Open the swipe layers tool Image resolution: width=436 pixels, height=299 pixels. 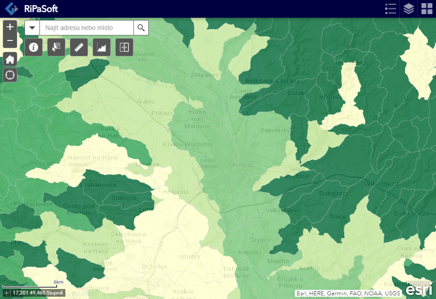click(x=124, y=47)
